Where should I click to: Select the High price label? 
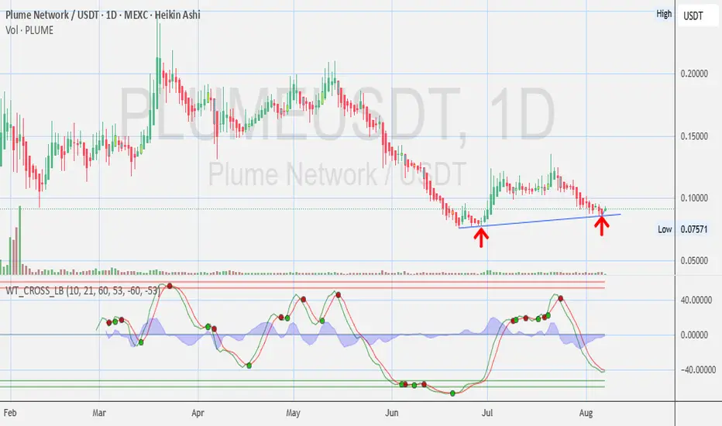(x=664, y=14)
